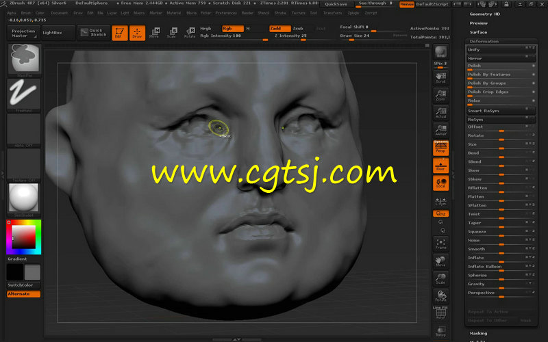Screen dimensions: 548x342
Task: Open the Texture Off slot
Action: pyautogui.click(x=24, y=165)
